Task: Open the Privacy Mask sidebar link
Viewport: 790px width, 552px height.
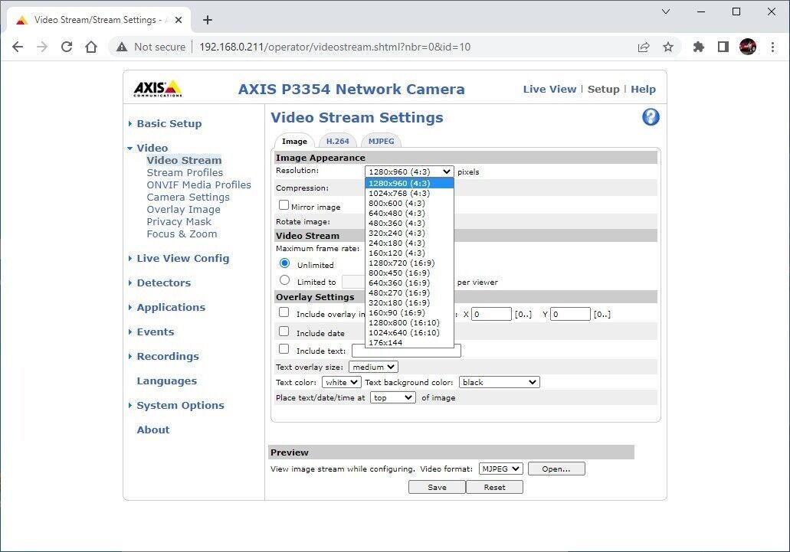Action: [179, 222]
